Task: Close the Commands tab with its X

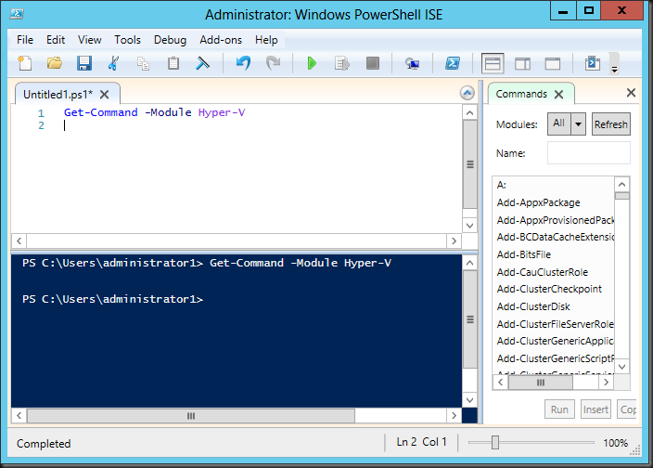Action: point(559,95)
